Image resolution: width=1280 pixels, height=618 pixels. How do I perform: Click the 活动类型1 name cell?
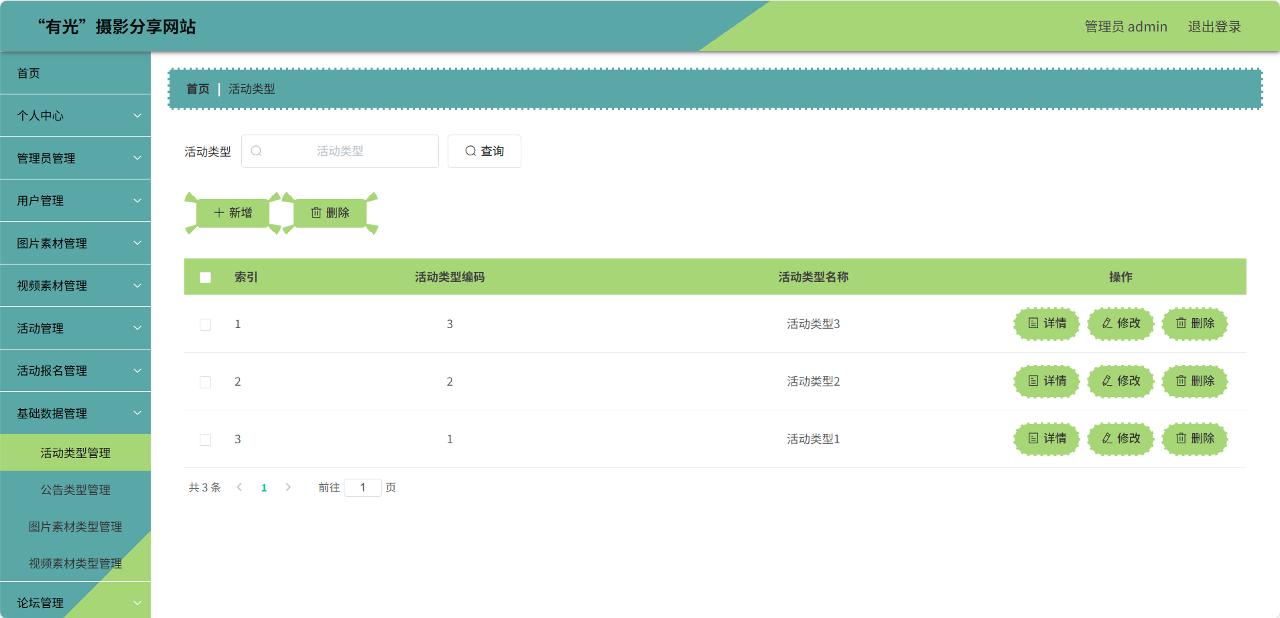[814, 439]
